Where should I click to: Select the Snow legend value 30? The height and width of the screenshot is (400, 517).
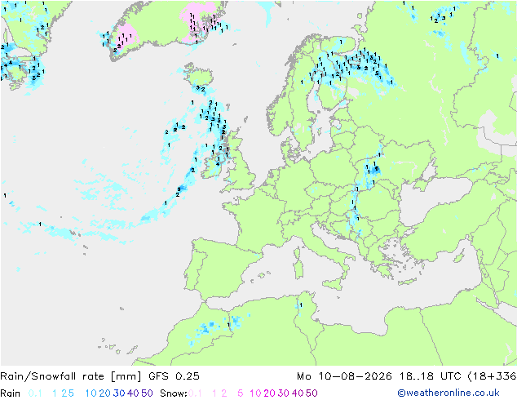pyautogui.click(x=284, y=393)
